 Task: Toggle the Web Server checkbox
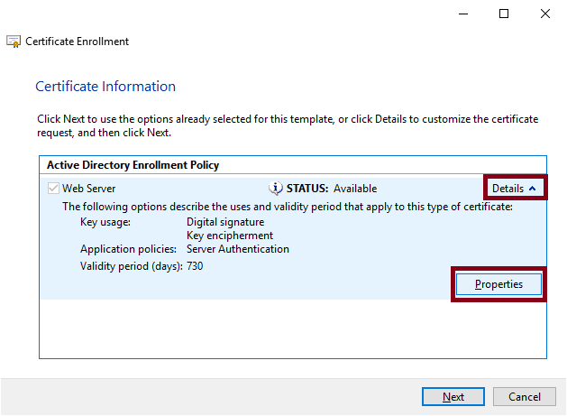click(53, 189)
